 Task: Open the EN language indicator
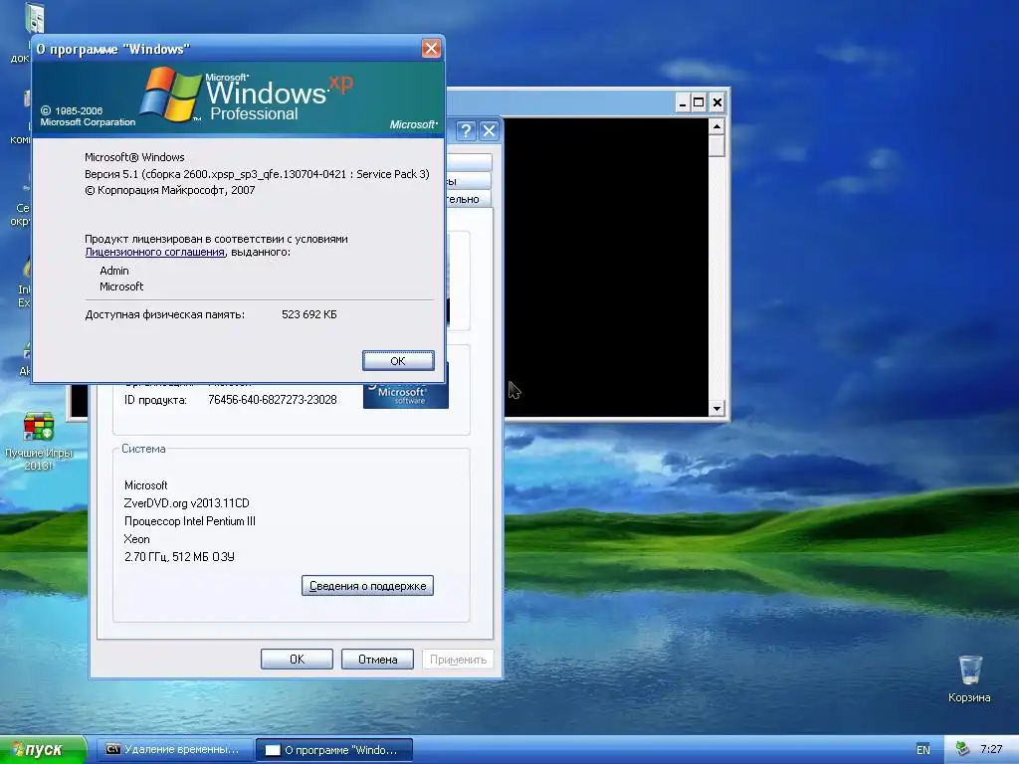[922, 750]
